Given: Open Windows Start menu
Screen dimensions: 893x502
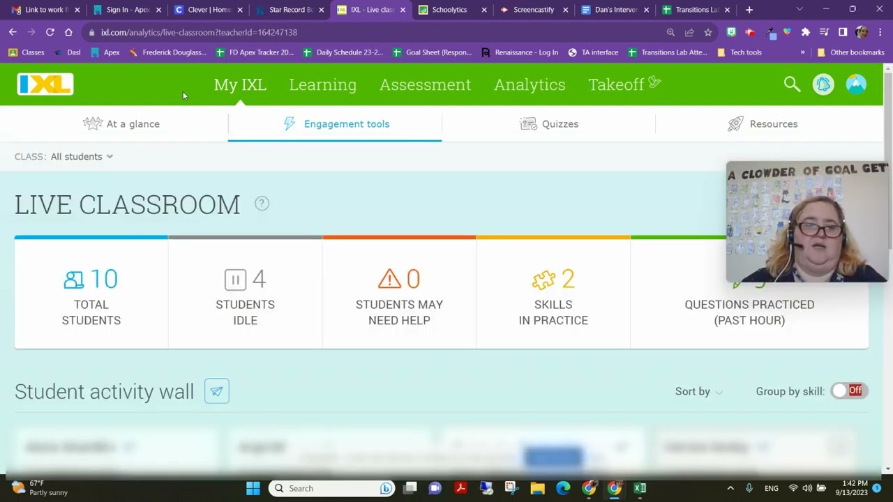Looking at the screenshot, I should (253, 488).
